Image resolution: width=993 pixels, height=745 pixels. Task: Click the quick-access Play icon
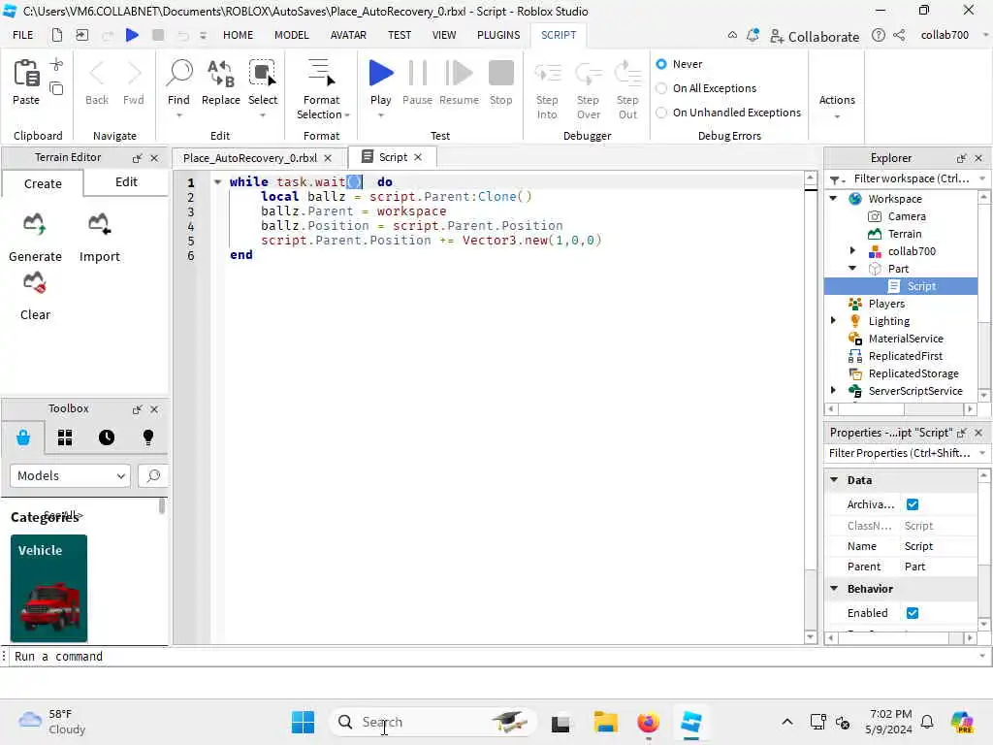click(132, 35)
